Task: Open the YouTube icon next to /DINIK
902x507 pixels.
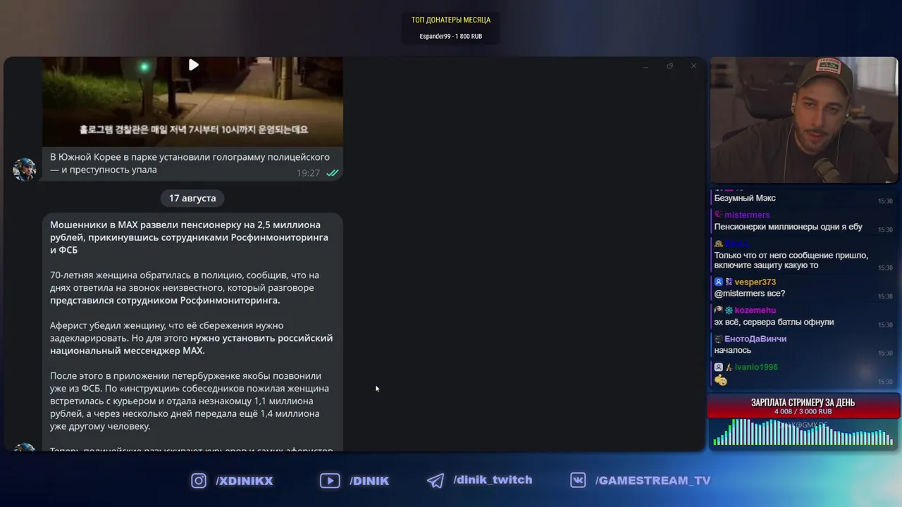Action: coord(329,480)
